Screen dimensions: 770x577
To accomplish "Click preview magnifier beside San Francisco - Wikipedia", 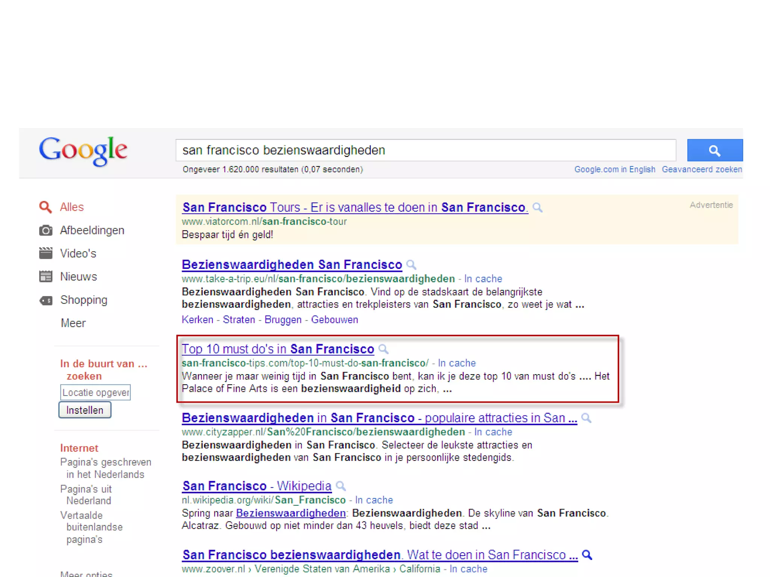I will (341, 486).
